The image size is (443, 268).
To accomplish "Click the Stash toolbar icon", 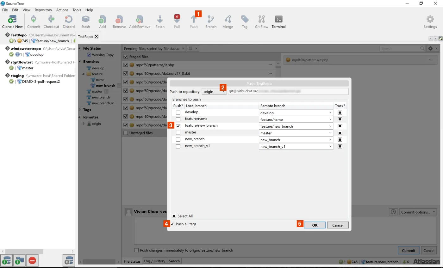I will (85, 21).
